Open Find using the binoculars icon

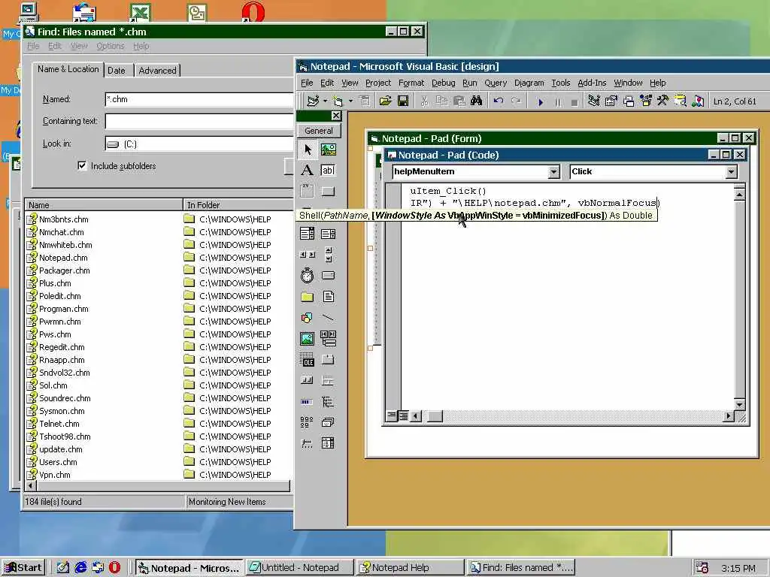click(x=476, y=101)
